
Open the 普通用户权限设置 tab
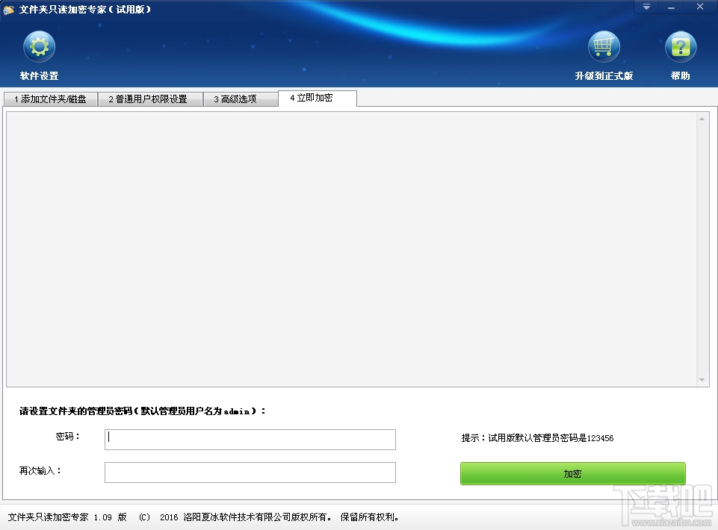pos(150,99)
